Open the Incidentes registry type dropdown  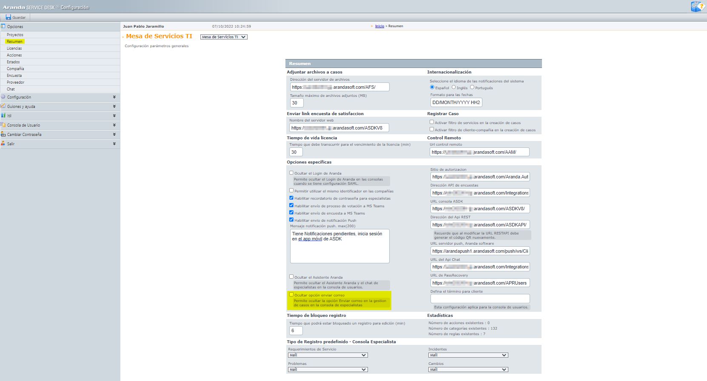click(x=468, y=355)
